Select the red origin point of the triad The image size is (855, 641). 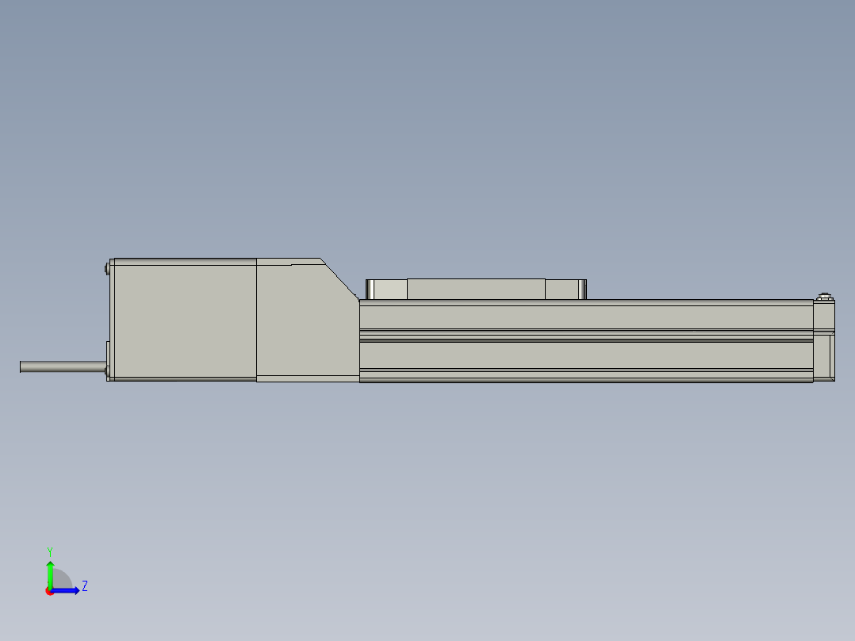click(49, 591)
